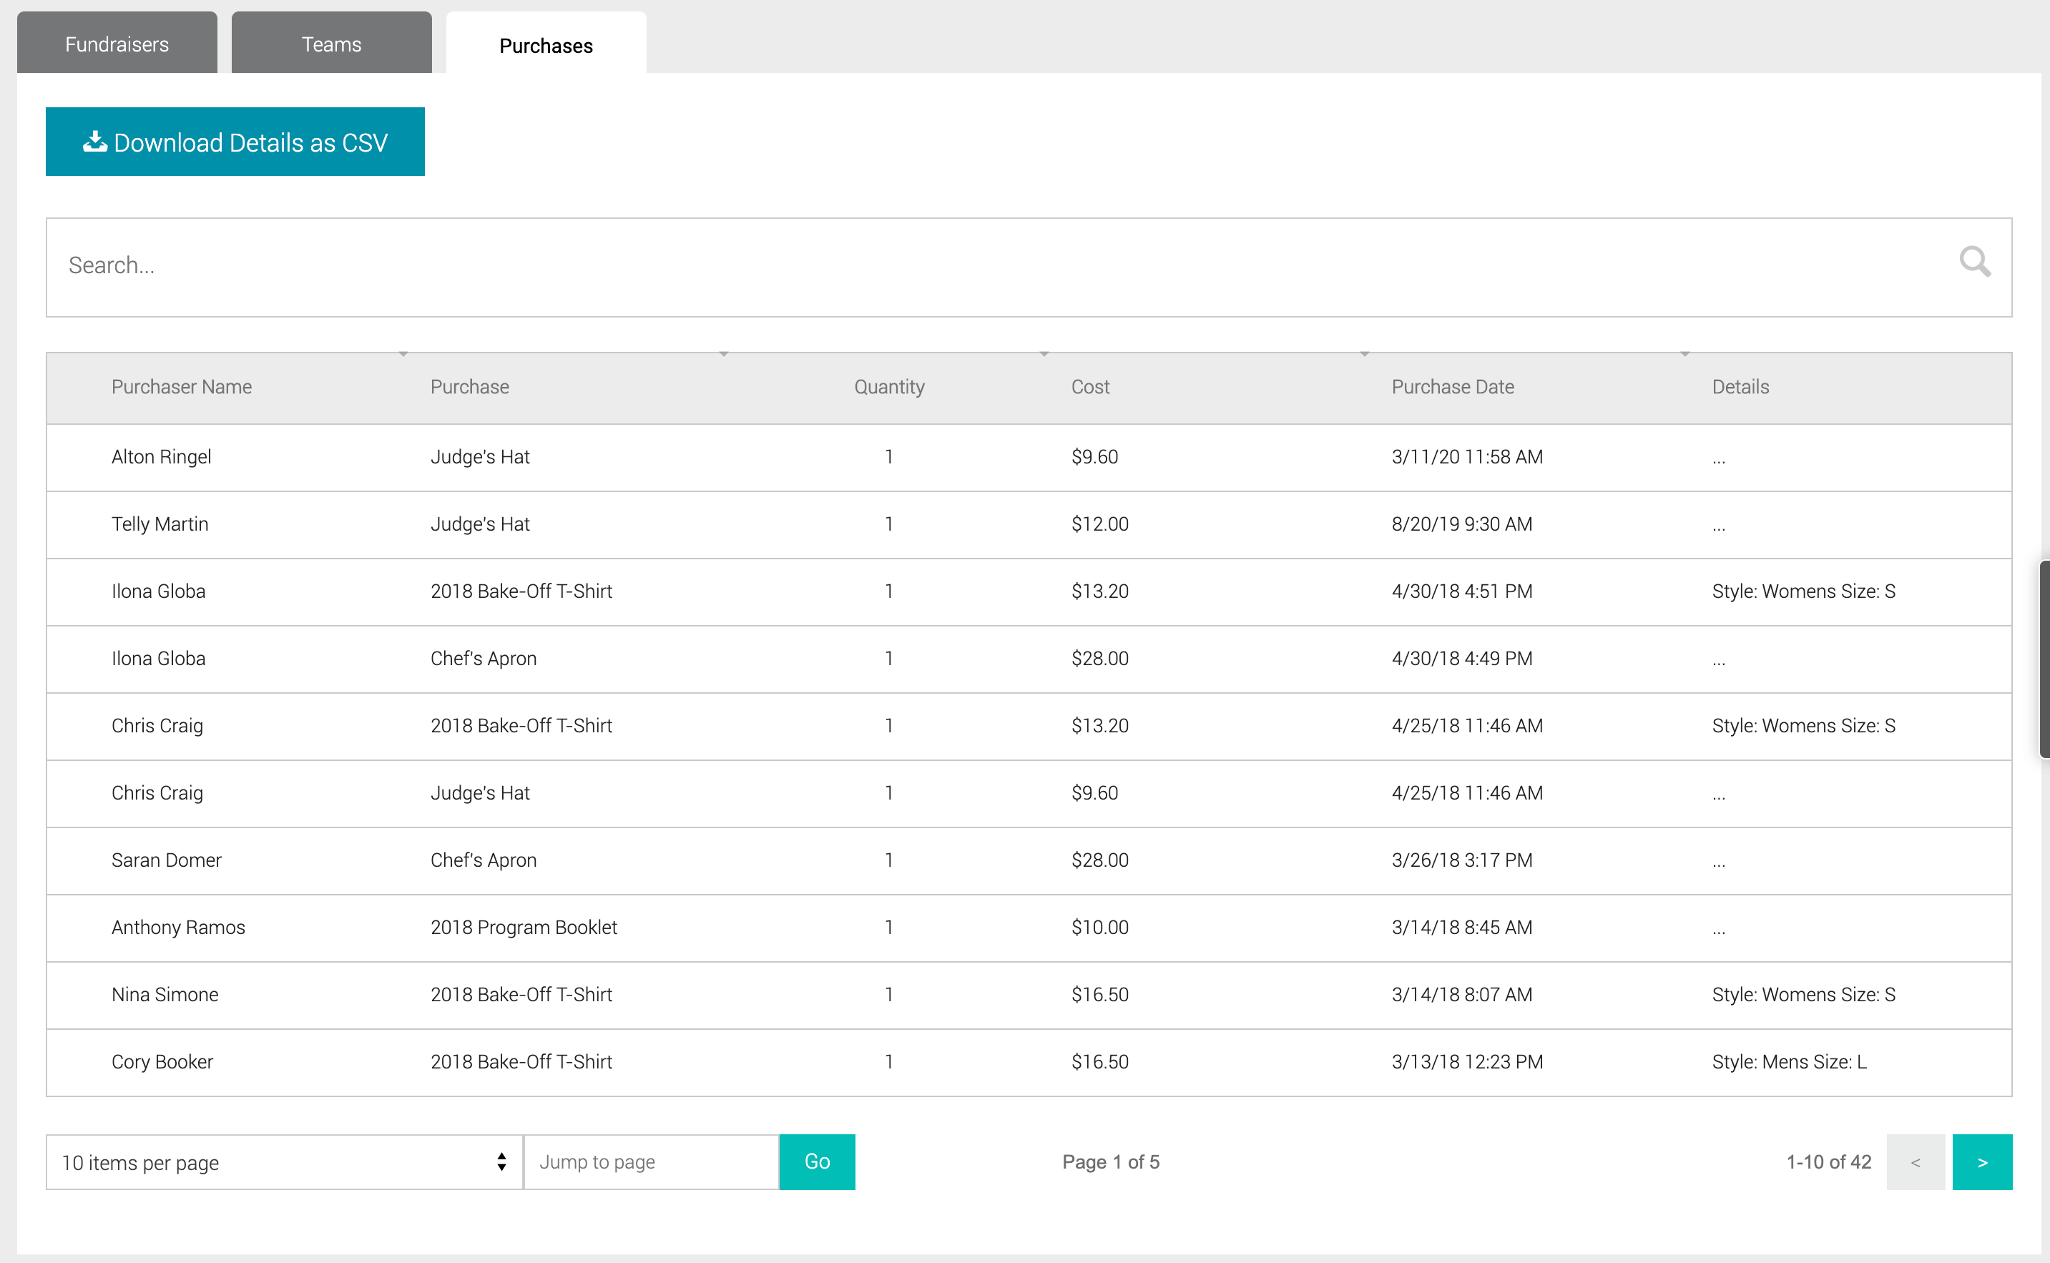This screenshot has width=2050, height=1263.
Task: Click the previous page arrow button
Action: (x=1916, y=1162)
